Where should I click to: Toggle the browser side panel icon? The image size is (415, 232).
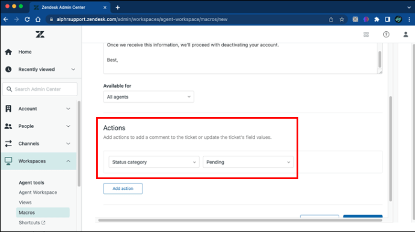[x=387, y=19]
